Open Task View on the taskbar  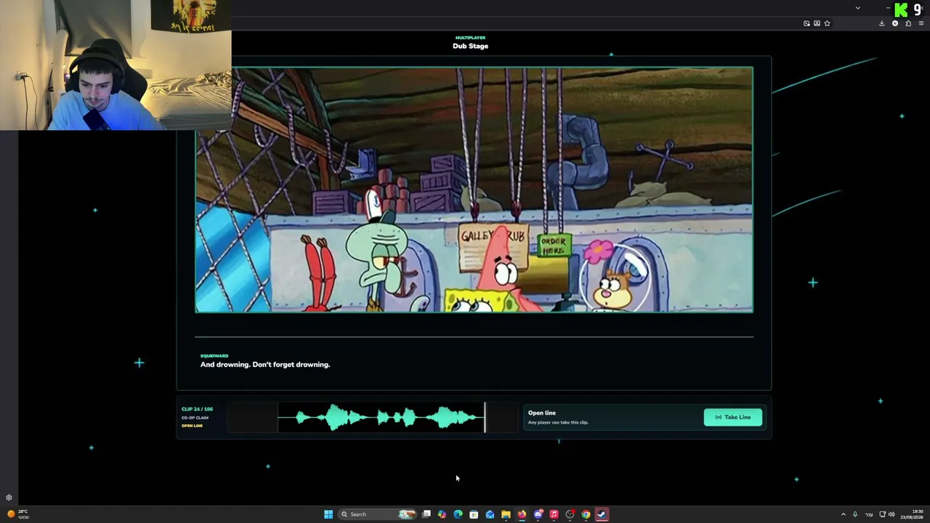click(x=426, y=514)
